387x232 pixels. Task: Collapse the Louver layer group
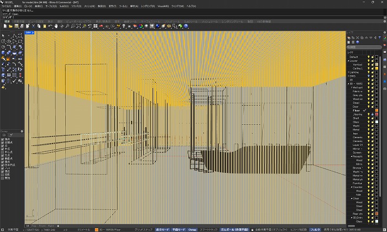tap(348, 61)
